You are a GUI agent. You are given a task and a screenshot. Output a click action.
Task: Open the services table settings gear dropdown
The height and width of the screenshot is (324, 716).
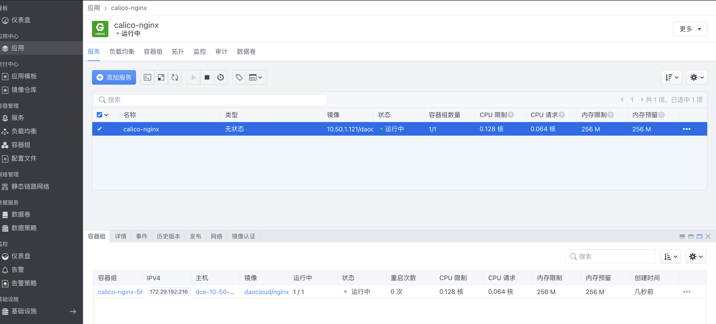(697, 77)
